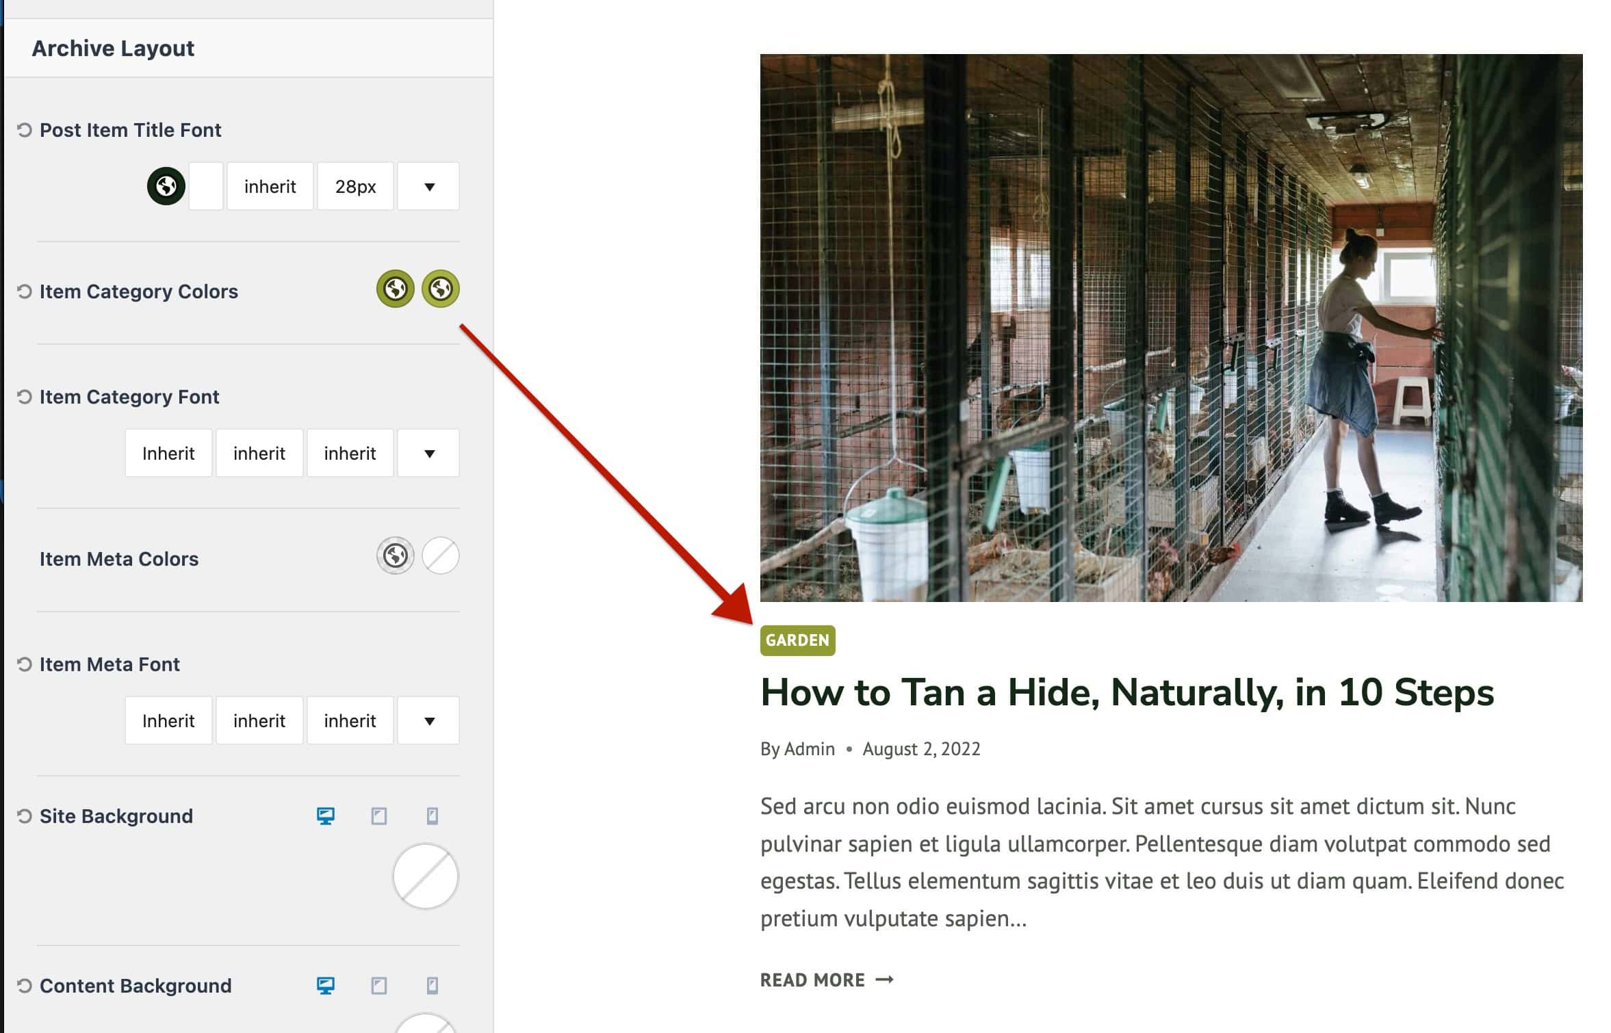Viewport: 1611px width, 1033px height.
Task: Reset the Post Item Title Font setting
Action: (x=25, y=130)
